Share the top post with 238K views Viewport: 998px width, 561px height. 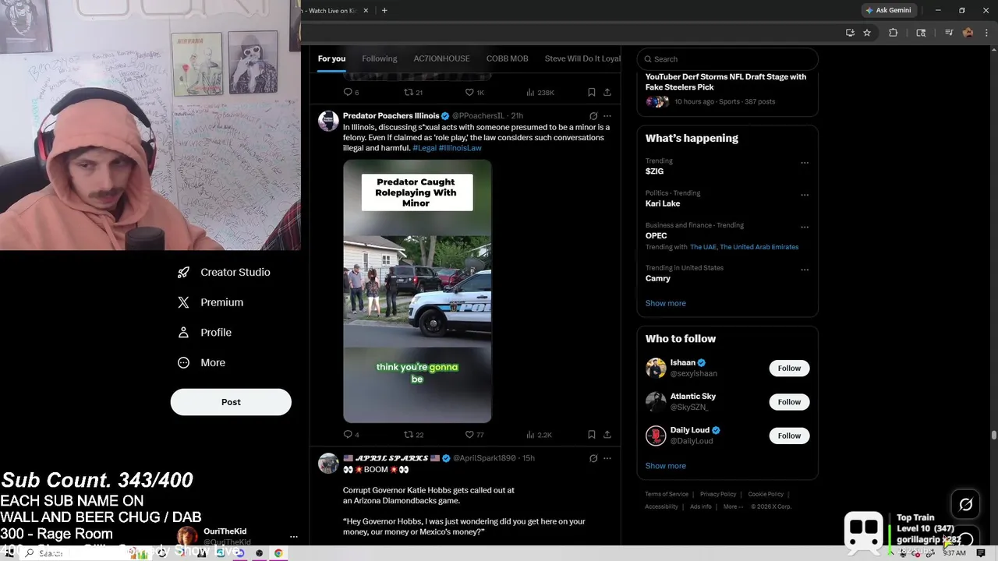[607, 92]
